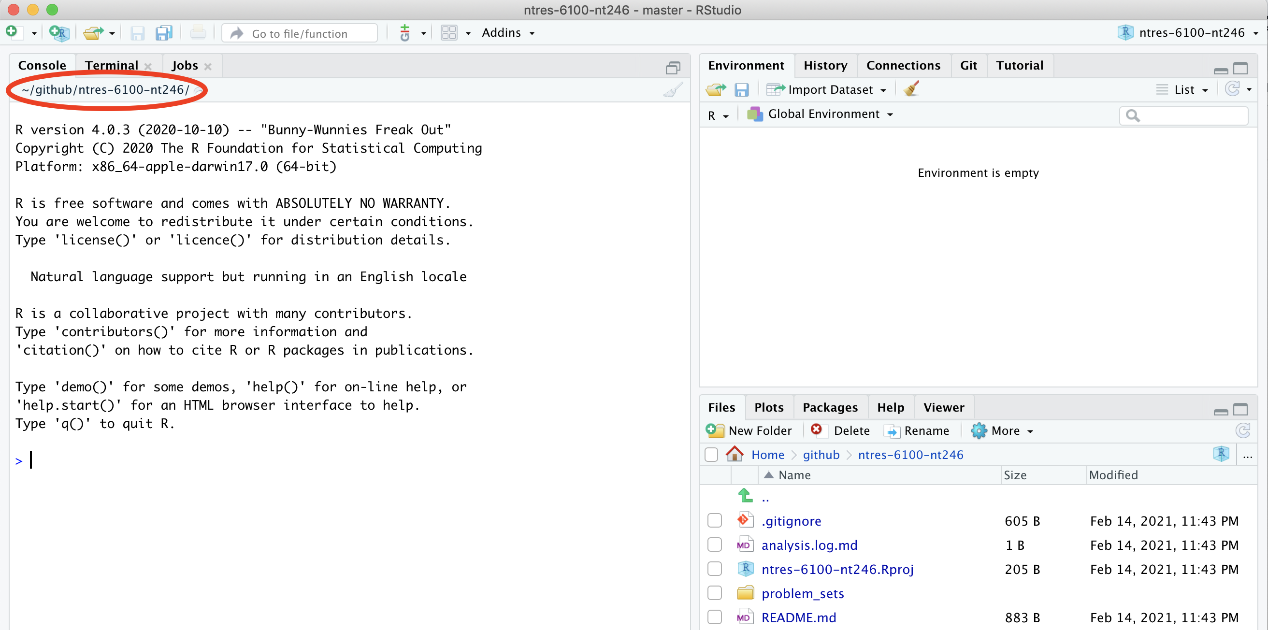
Task: Maximize the Environment pane
Action: [x=1240, y=69]
